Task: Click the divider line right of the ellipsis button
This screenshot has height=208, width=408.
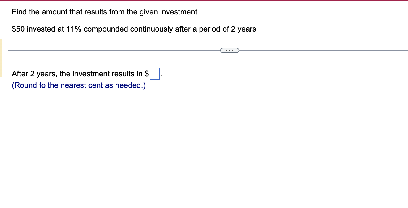Action: 323,50
